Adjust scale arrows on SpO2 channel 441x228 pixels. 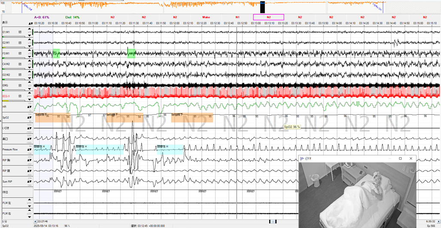30,117
